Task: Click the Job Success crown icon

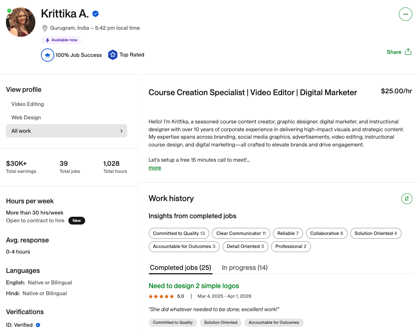Action: pos(48,55)
